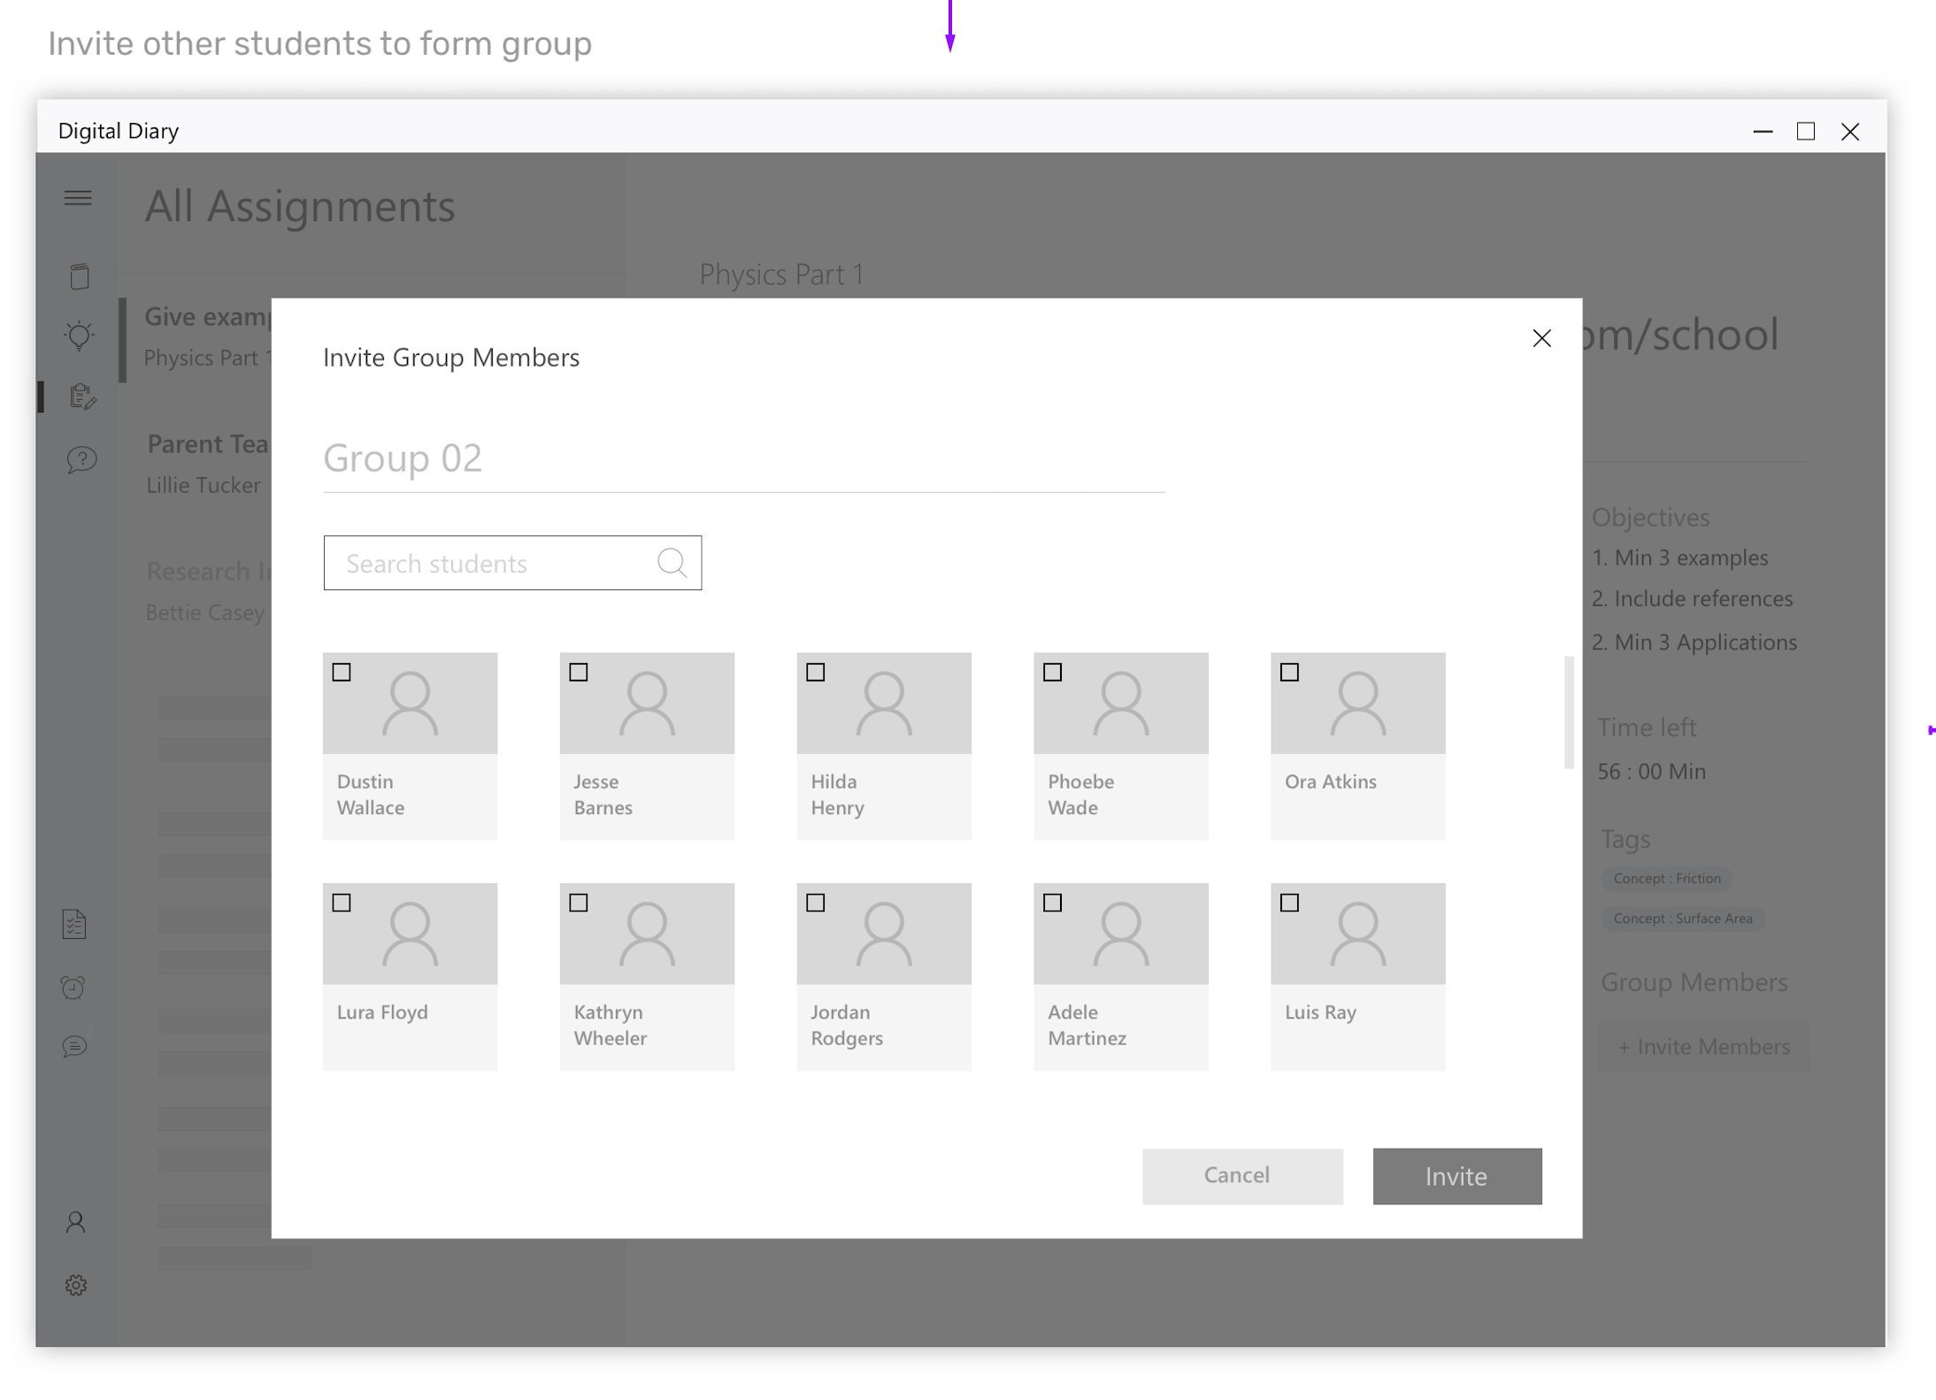Select the assignments clipboard-pencil sidebar icon

click(x=81, y=396)
